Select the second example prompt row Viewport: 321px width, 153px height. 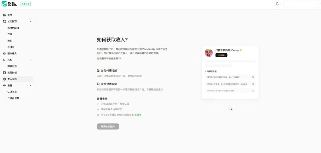point(230,84)
